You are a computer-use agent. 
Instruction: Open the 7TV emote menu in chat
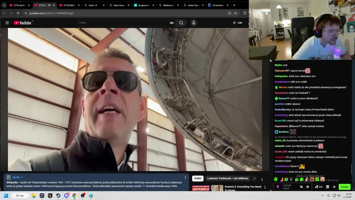[x=301, y=187]
